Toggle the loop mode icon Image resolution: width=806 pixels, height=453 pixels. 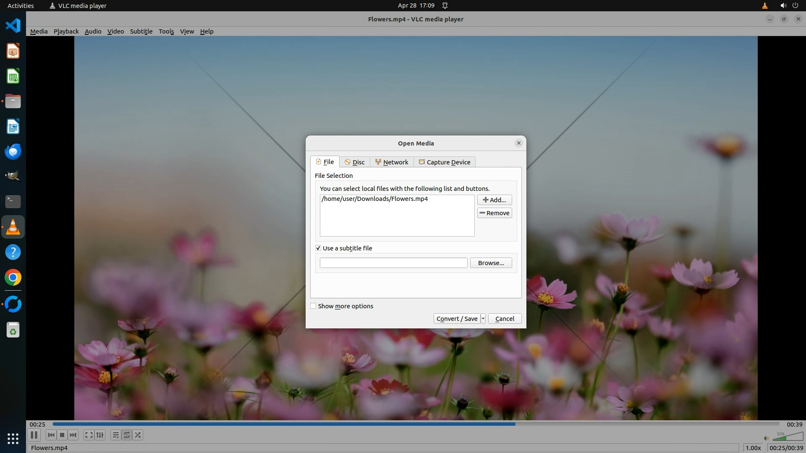tap(127, 435)
